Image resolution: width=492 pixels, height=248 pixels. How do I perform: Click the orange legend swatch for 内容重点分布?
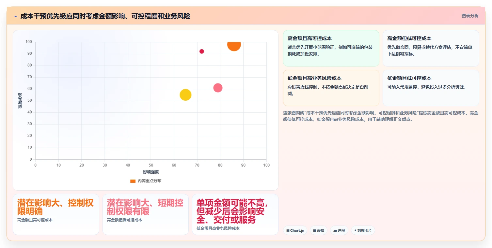[133, 181]
